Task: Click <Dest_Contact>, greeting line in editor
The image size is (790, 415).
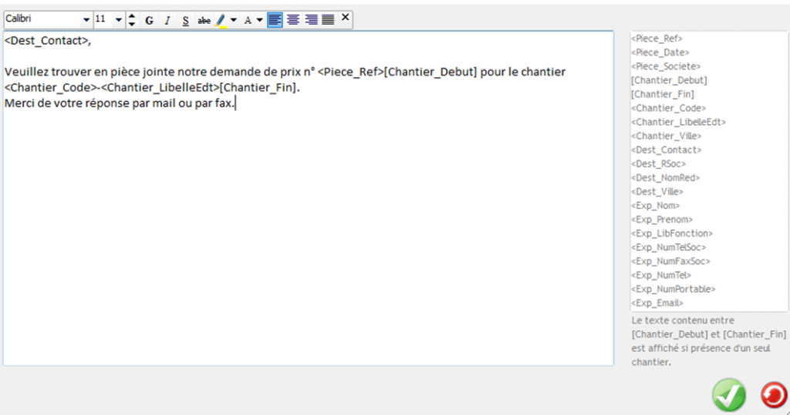Action: click(x=48, y=41)
